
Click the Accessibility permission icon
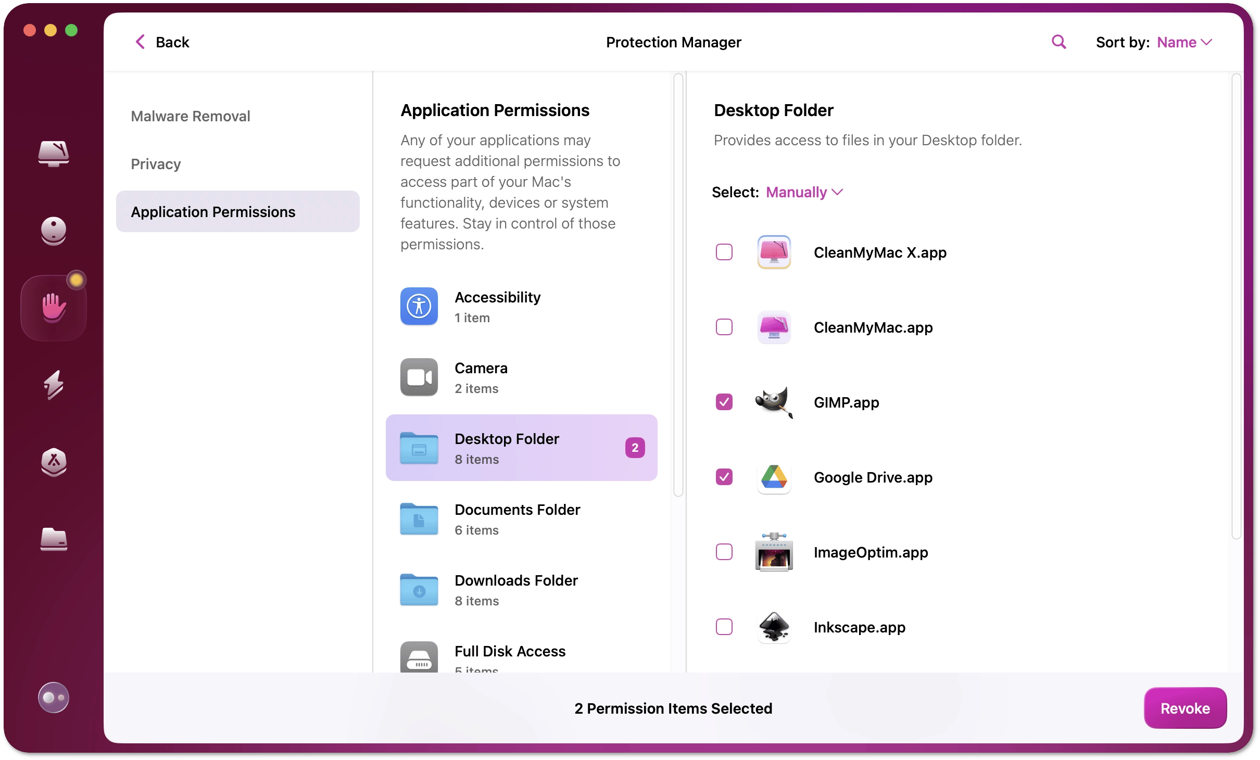coord(419,307)
